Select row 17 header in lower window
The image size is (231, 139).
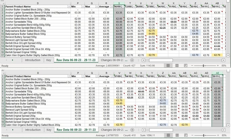click(x=2, y=125)
